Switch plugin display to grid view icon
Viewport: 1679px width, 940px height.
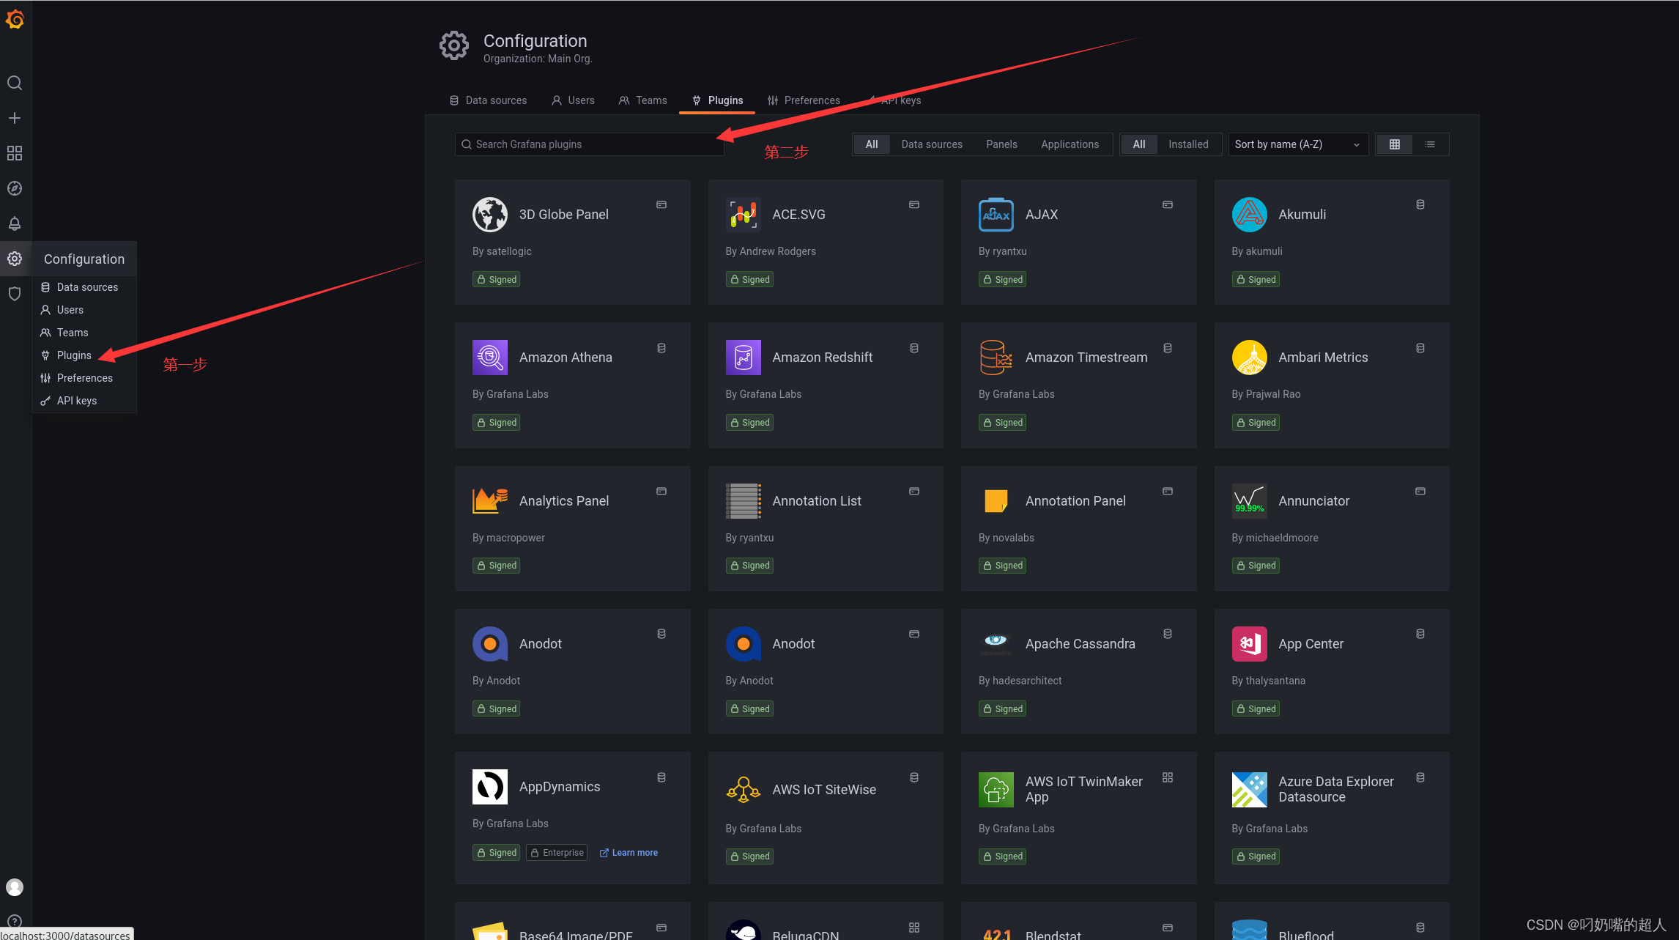(1394, 144)
